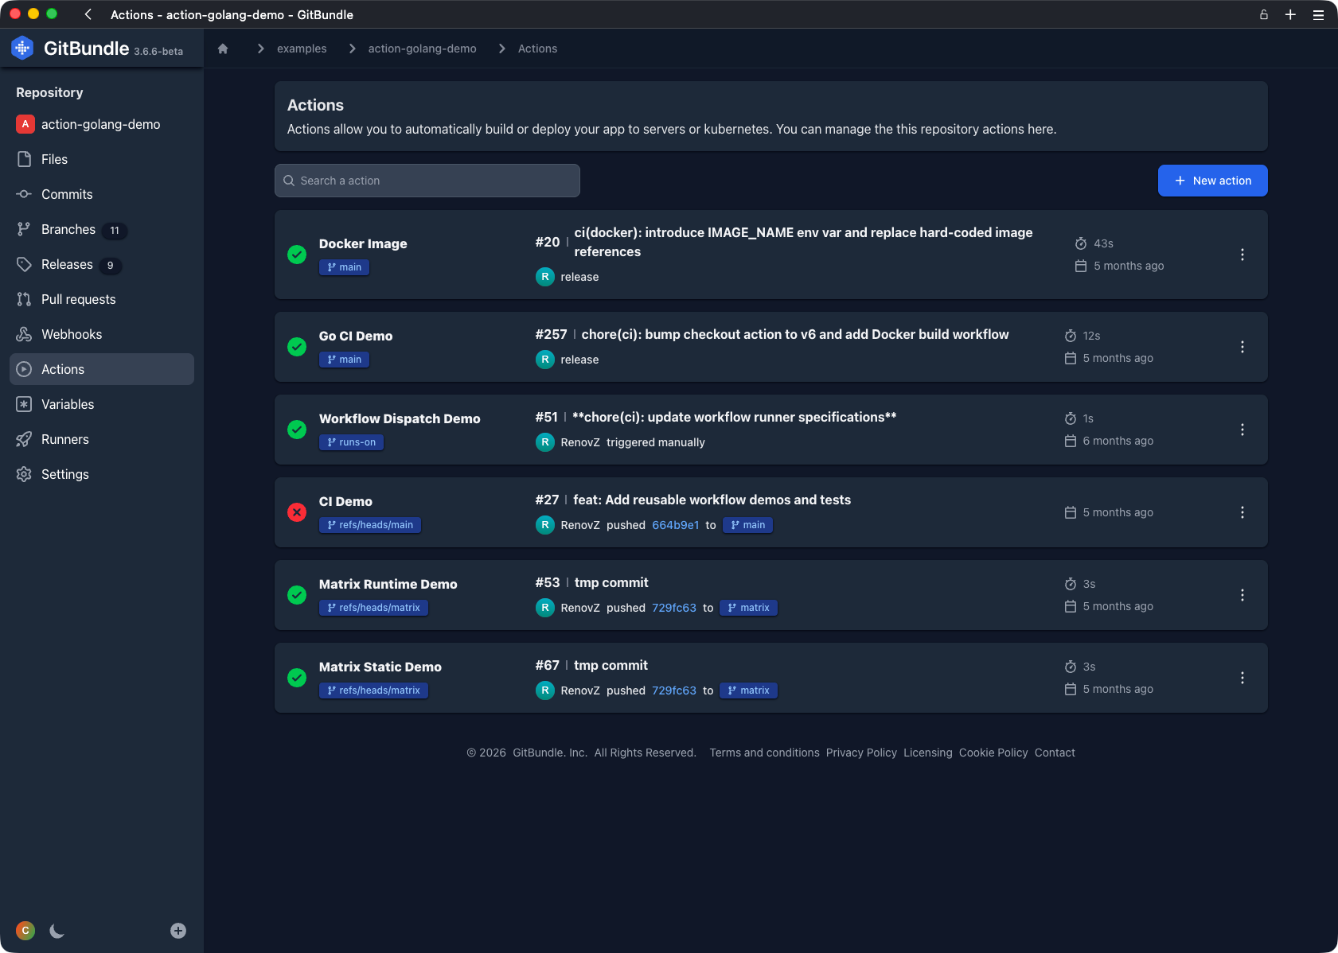Open the hamburger menu in title bar
This screenshot has height=953, width=1338.
(1318, 14)
